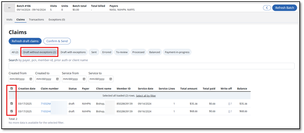Click write off indicator on the $68.00 claim

(x=230, y=111)
